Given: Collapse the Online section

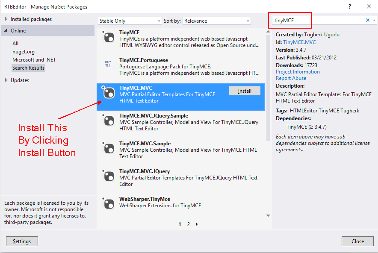Looking at the screenshot, I should 6,31.
